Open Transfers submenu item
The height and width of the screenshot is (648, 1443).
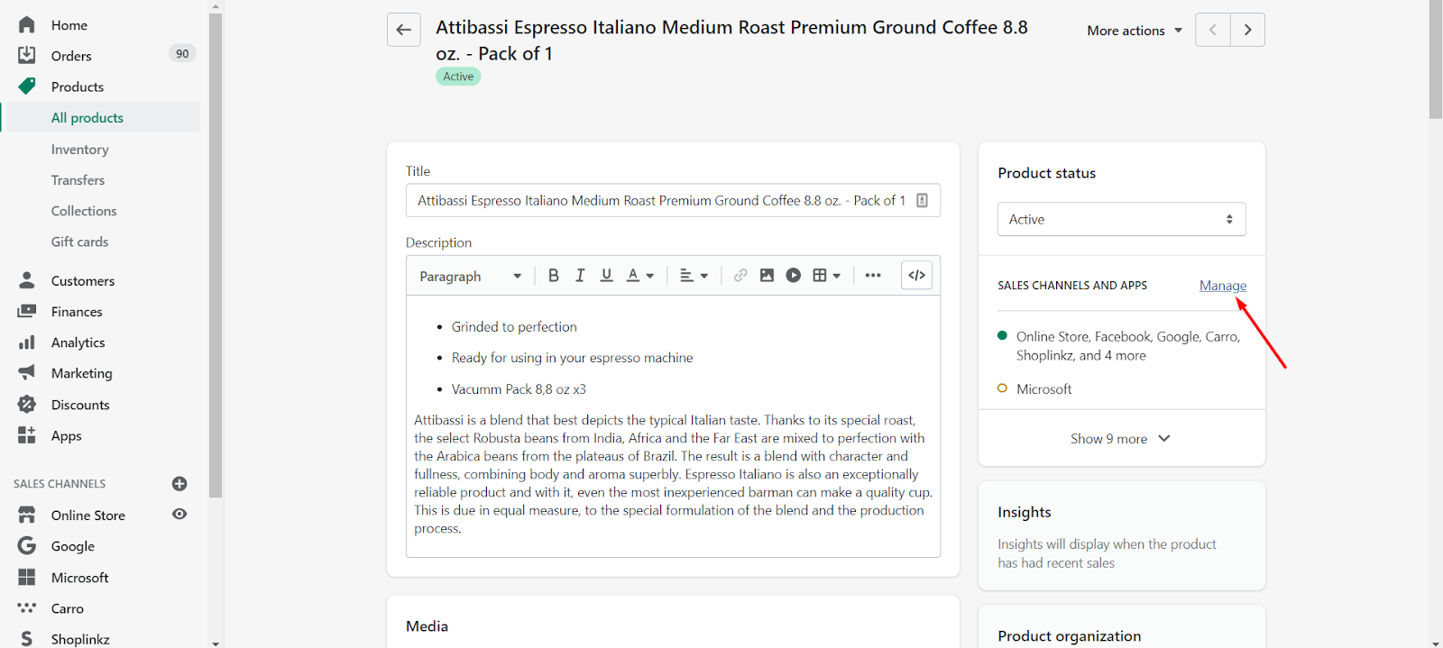click(x=78, y=180)
